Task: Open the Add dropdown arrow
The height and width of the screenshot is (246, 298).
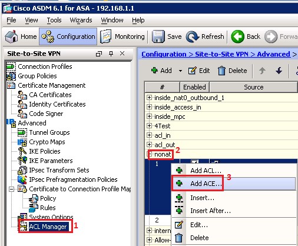Action: click(x=180, y=71)
